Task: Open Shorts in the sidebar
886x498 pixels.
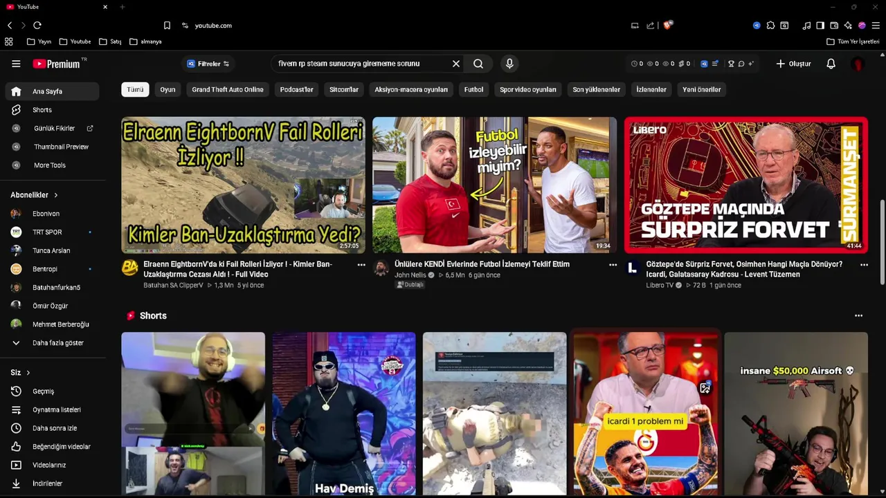Action: (53, 110)
